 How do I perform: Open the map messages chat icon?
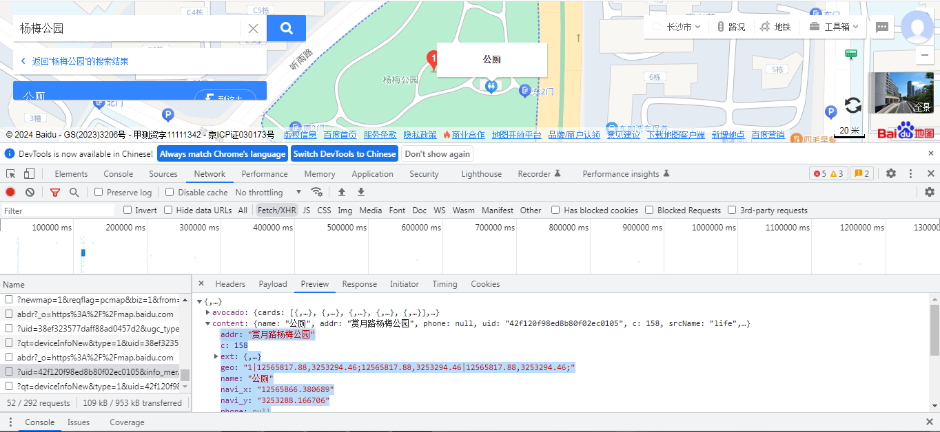tap(882, 27)
